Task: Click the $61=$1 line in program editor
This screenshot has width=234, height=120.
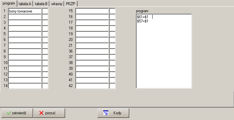Action: [x=143, y=17]
